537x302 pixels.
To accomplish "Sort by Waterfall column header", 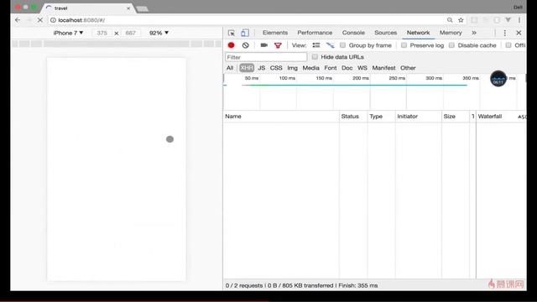I will coord(501,117).
